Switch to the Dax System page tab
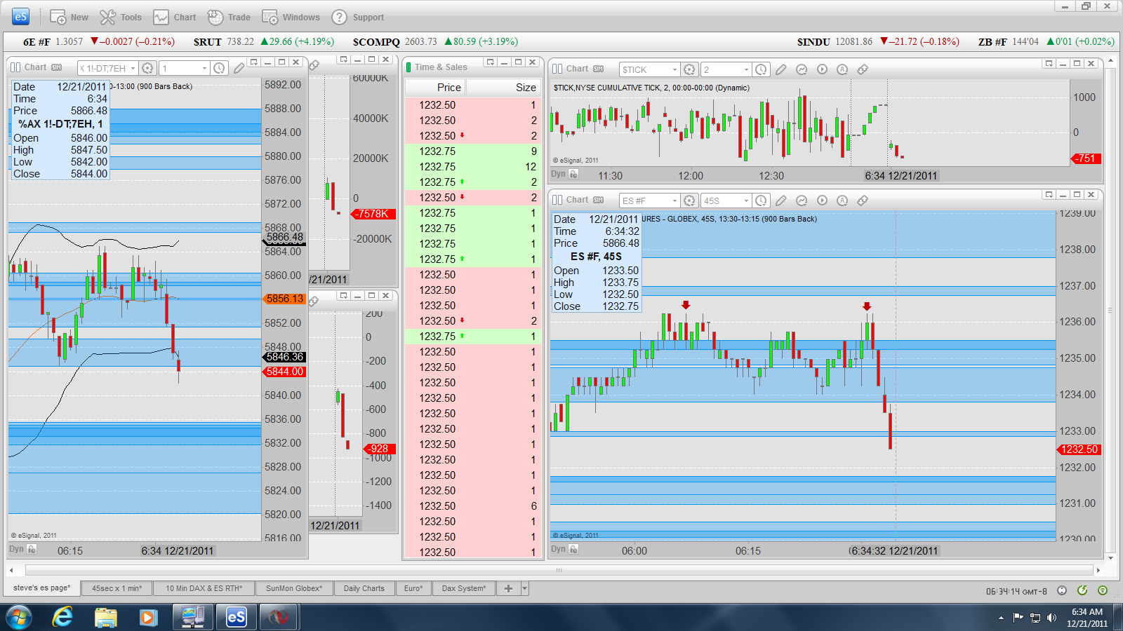The height and width of the screenshot is (631, 1123). pos(464,589)
